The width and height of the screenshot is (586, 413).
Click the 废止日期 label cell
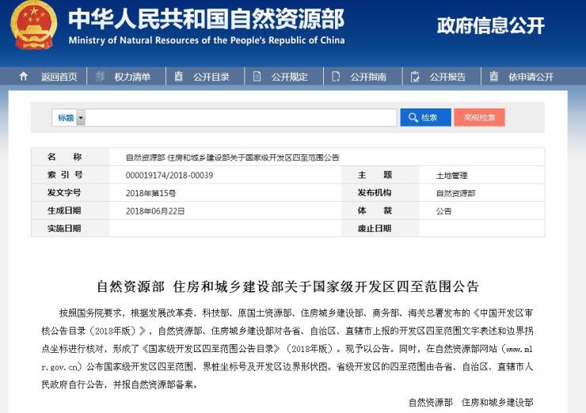(380, 228)
